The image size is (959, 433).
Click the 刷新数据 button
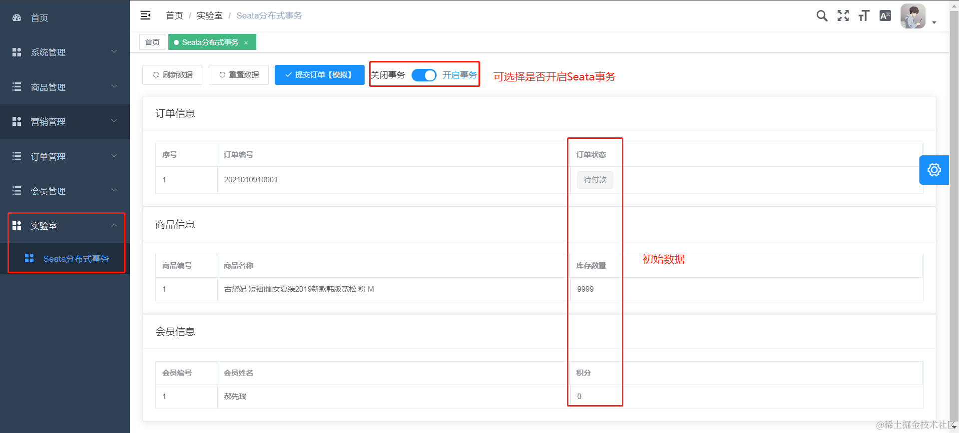[x=172, y=75]
